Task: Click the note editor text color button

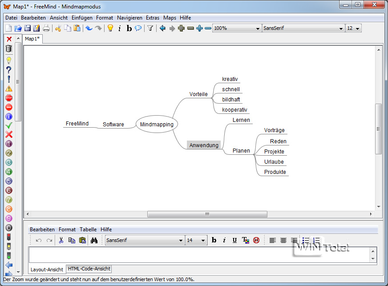Action: [x=245, y=240]
